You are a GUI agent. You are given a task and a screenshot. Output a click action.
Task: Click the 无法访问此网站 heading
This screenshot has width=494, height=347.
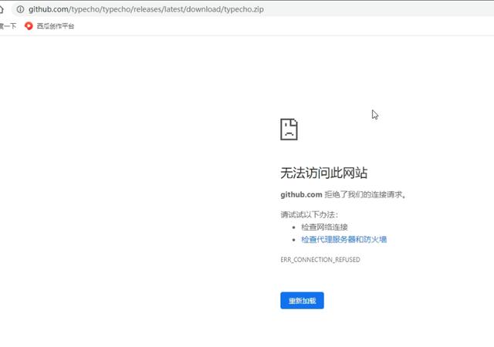point(324,173)
